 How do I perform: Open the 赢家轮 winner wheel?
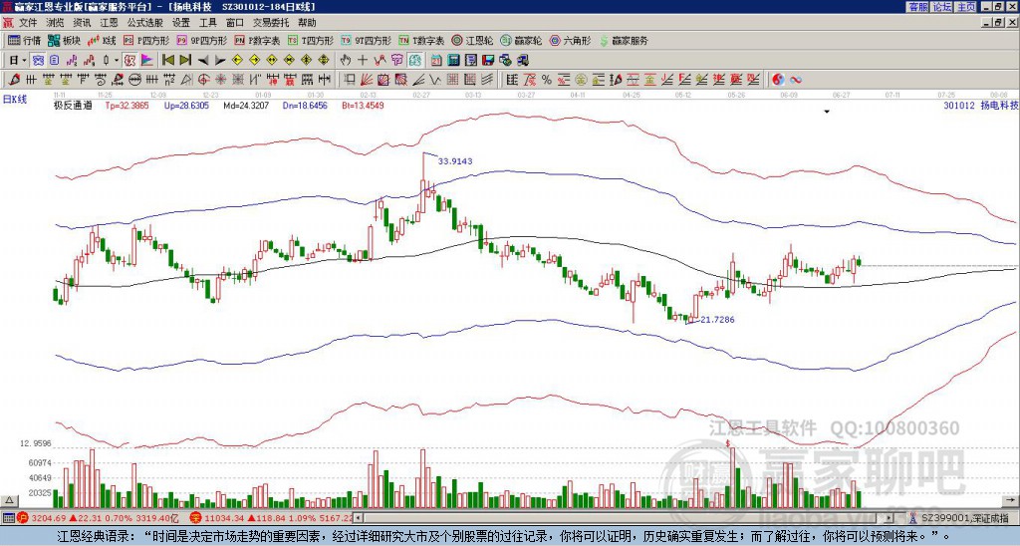click(521, 40)
